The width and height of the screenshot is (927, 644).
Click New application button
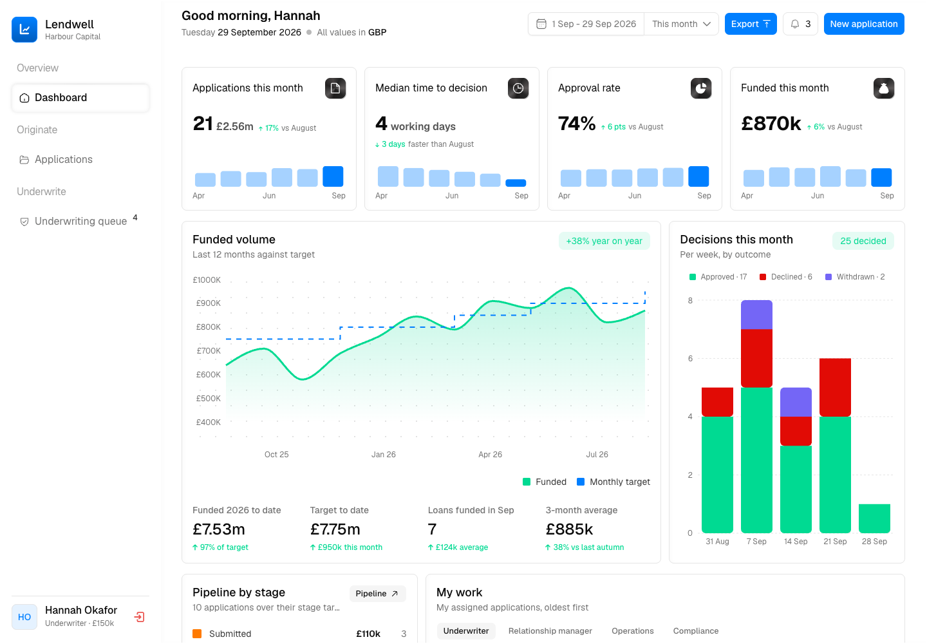pos(864,24)
